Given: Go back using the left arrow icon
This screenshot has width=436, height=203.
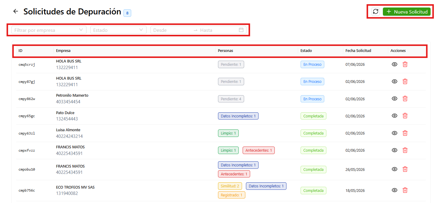Looking at the screenshot, I should click(16, 11).
